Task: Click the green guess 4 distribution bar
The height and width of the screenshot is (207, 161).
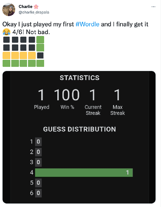Action: [84, 173]
